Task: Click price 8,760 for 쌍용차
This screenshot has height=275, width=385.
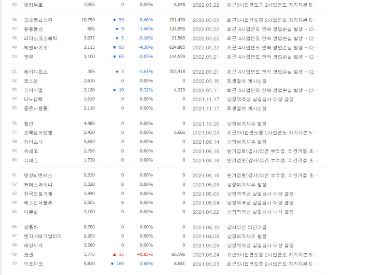Action: 89,227
